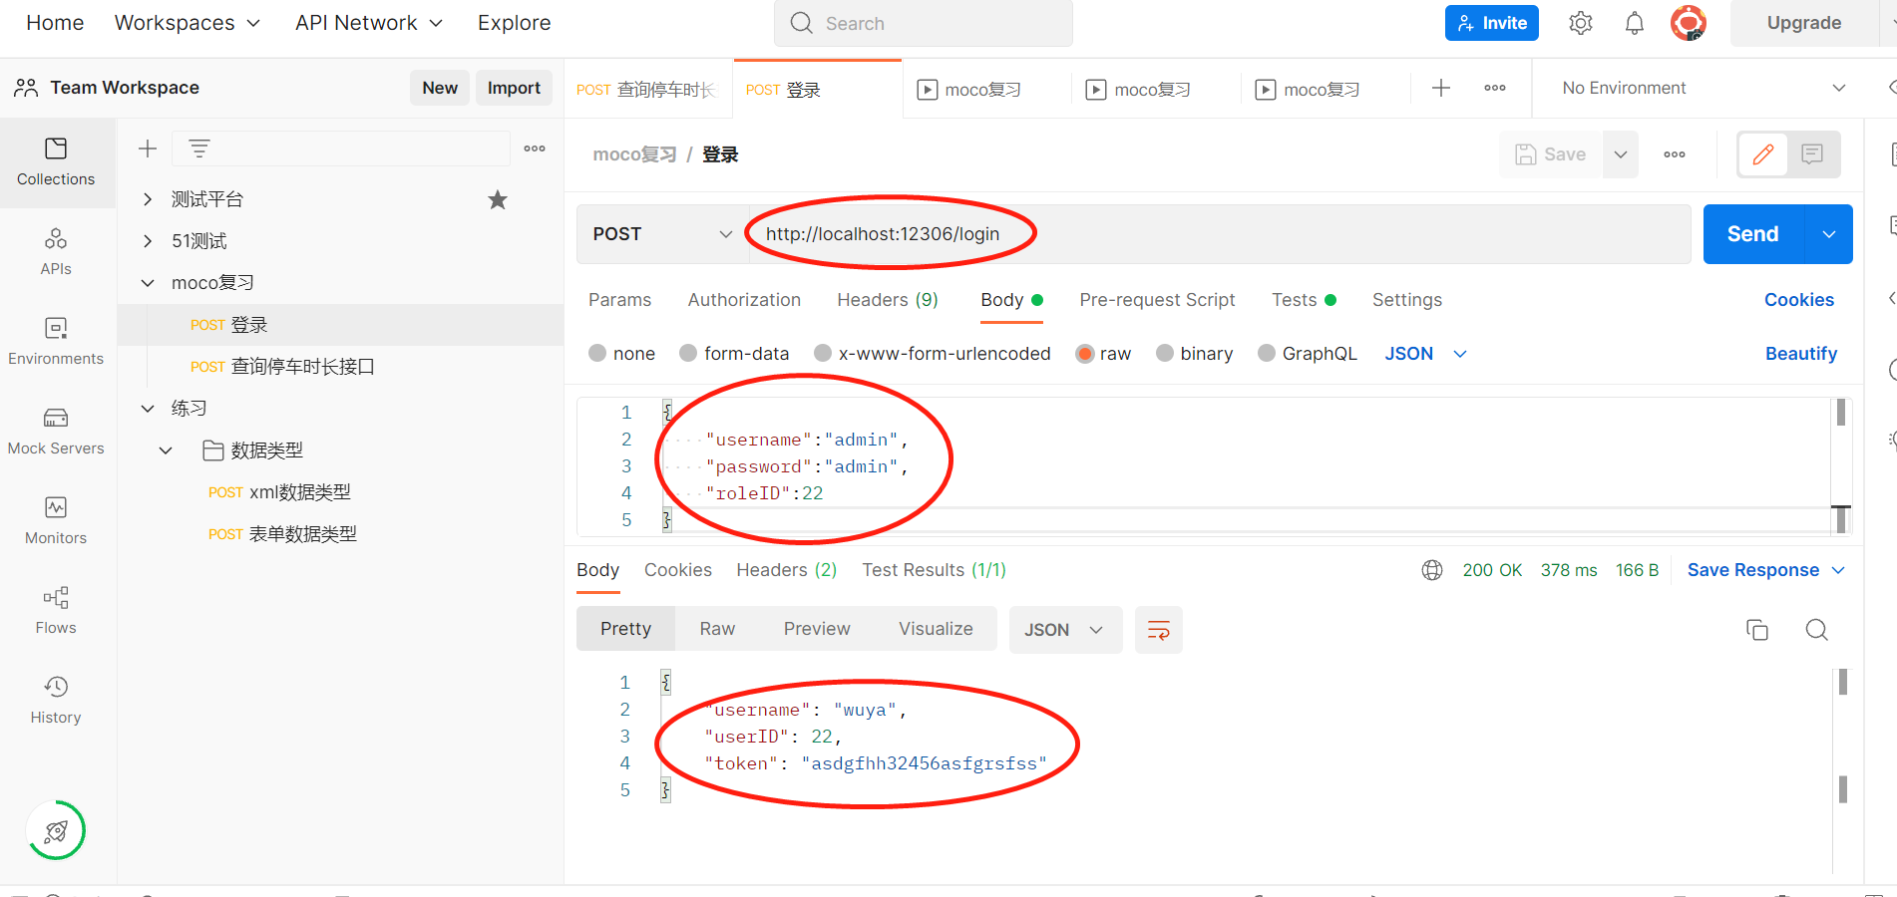The height and width of the screenshot is (897, 1897).
Task: Open the Test Results (1/1) tab
Action: coord(934,570)
